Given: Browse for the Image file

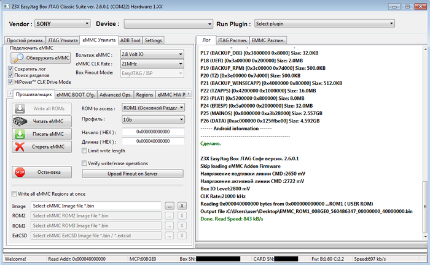Looking at the screenshot, I should 170,206.
